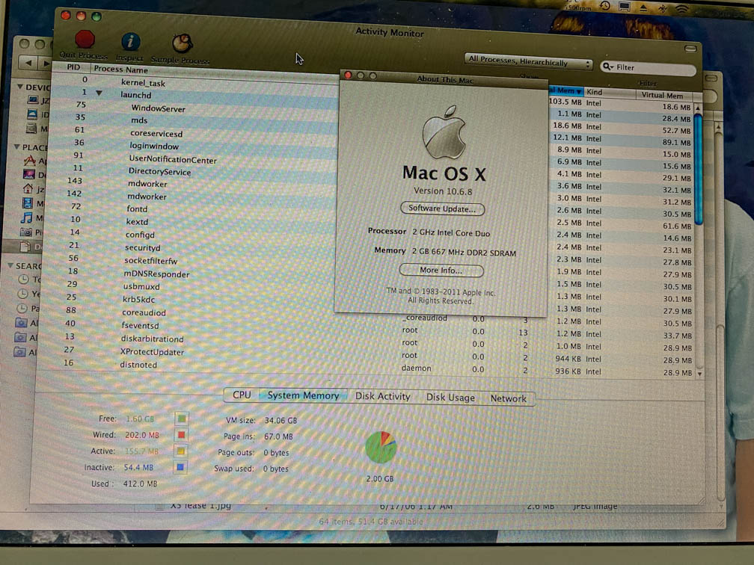The image size is (754, 565).
Task: Collapse the PLACES section in Finder sidebar
Action: point(16,146)
